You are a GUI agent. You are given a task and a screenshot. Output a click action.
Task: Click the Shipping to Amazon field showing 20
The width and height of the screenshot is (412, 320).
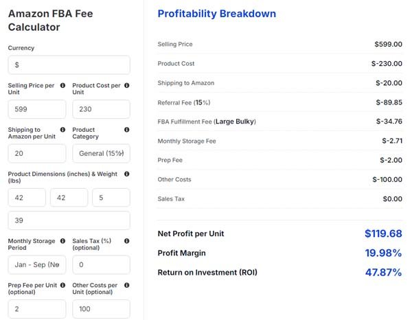pos(37,153)
